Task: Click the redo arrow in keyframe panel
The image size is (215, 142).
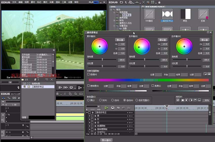Action: pyautogui.click(x=123, y=108)
